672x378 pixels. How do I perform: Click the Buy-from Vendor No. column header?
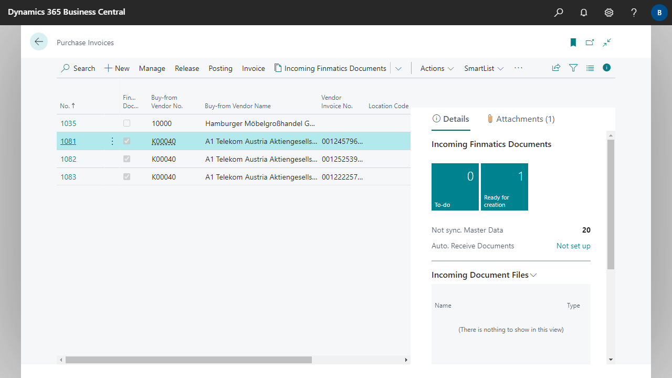[x=167, y=102]
